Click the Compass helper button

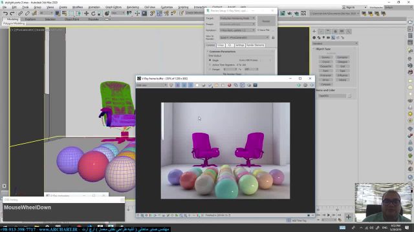325,84
